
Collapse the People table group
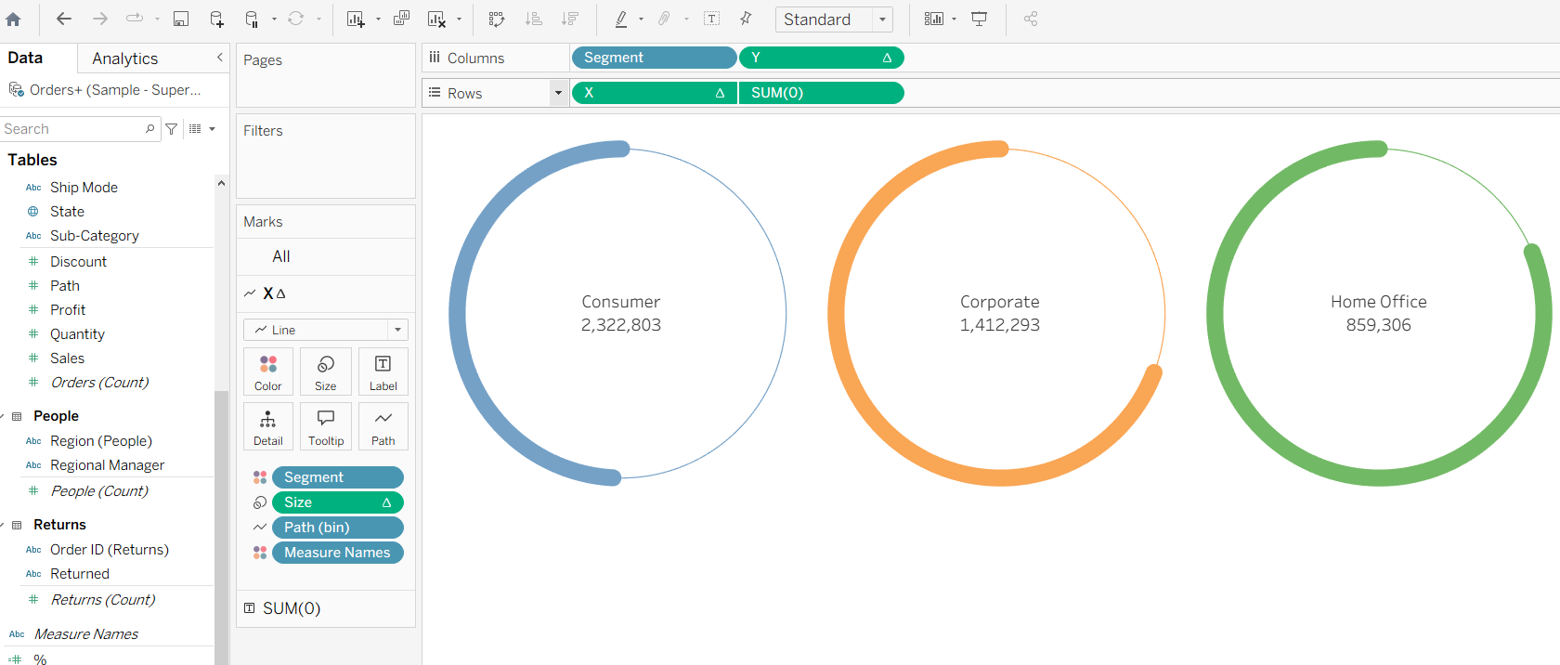point(4,417)
